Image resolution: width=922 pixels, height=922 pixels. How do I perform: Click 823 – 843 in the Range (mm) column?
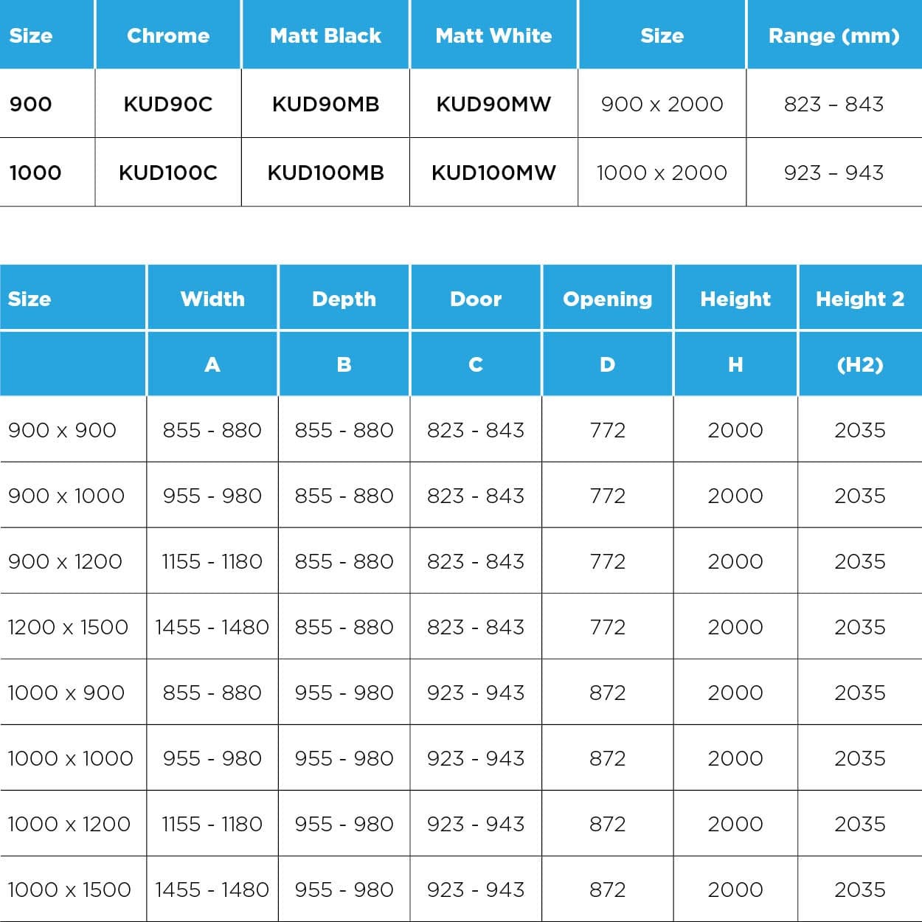(x=834, y=104)
